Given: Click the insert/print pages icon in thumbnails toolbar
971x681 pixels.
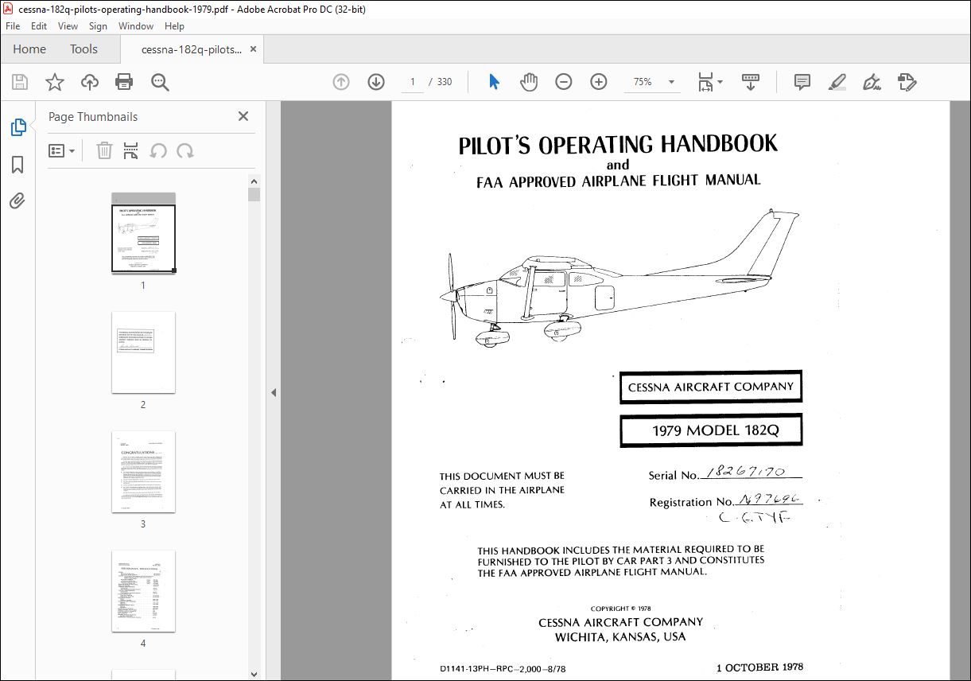Looking at the screenshot, I should (x=131, y=150).
